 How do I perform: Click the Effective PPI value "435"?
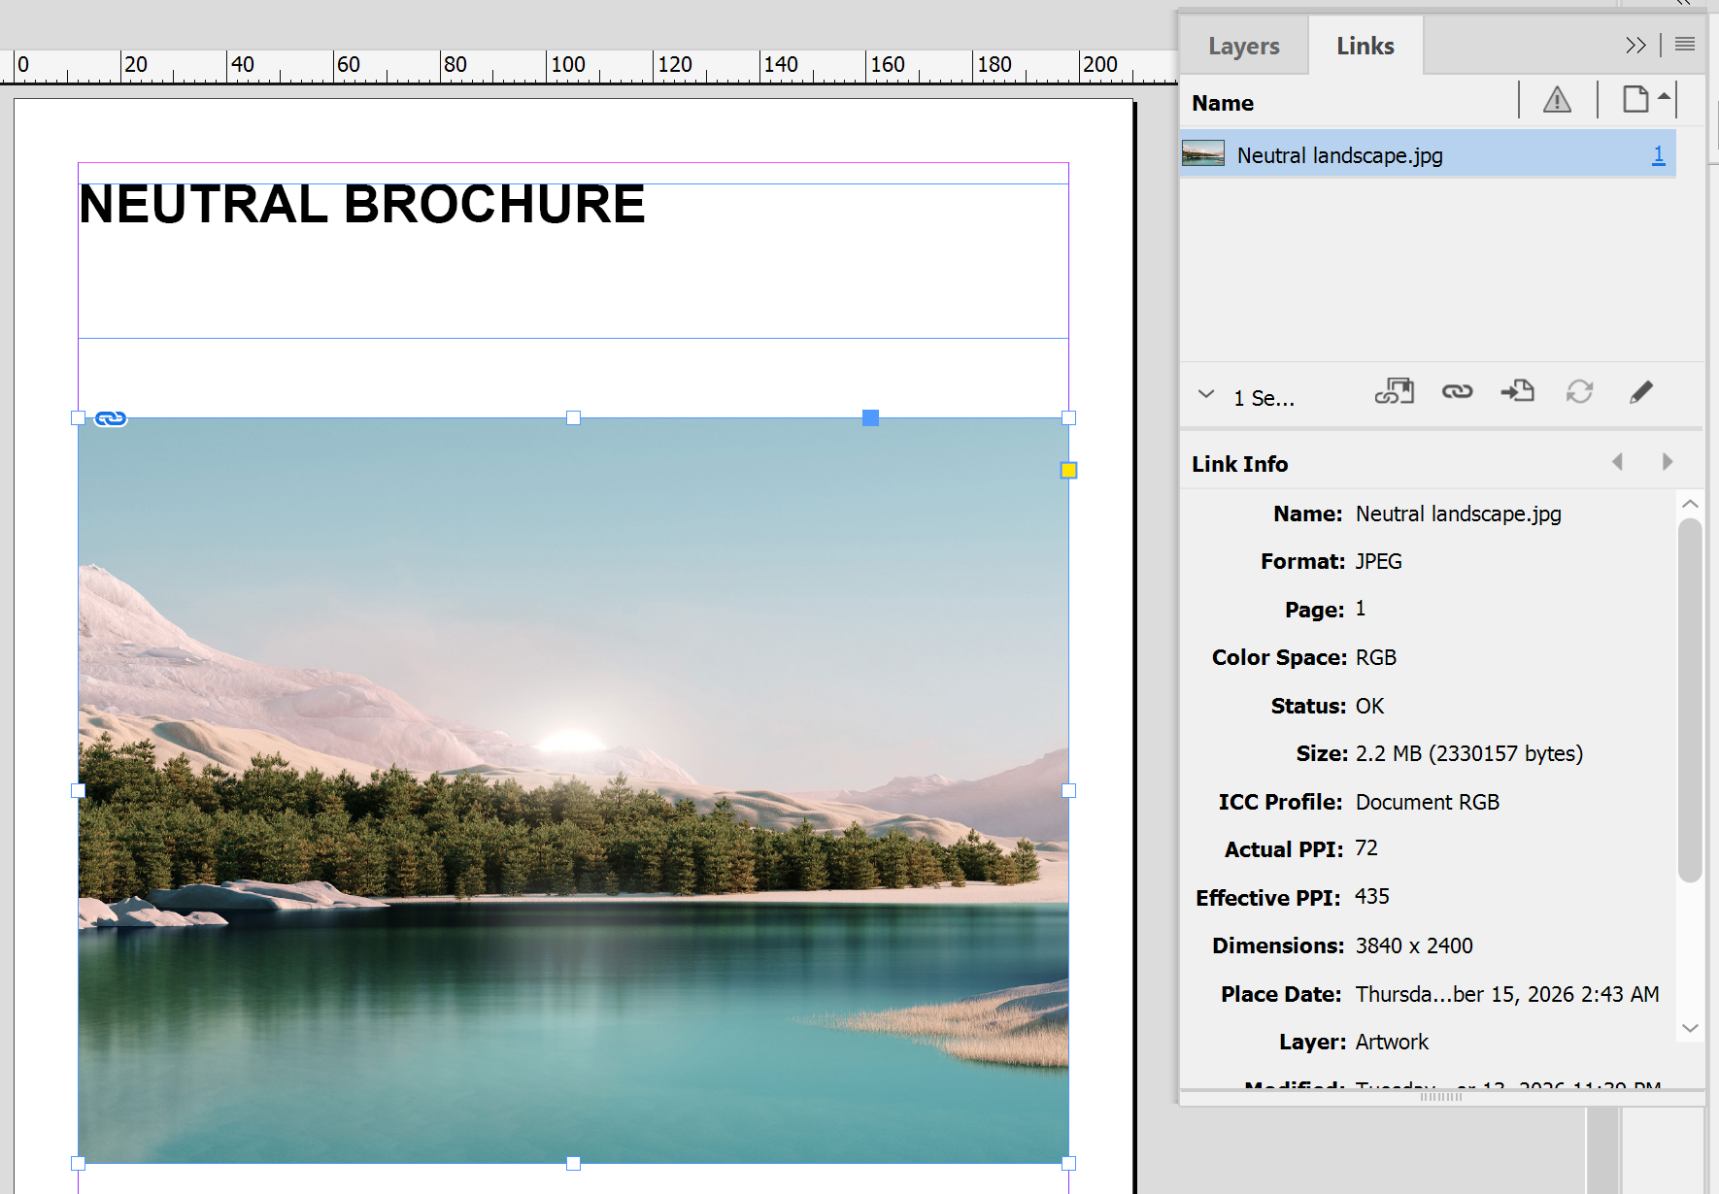(x=1371, y=896)
